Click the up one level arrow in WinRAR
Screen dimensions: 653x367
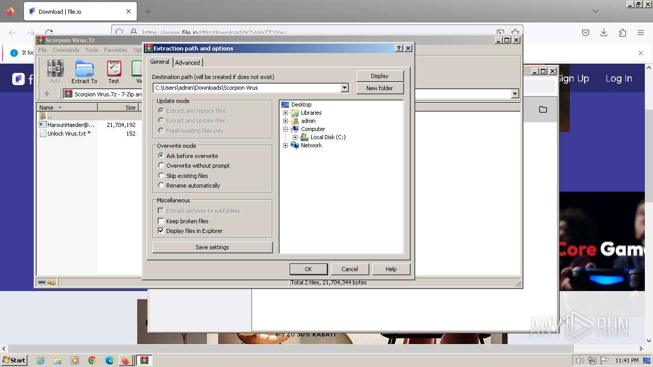(47, 94)
